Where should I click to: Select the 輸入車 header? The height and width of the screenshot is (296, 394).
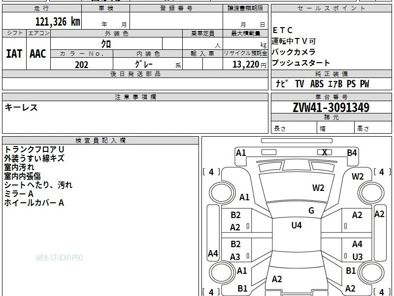[202, 54]
